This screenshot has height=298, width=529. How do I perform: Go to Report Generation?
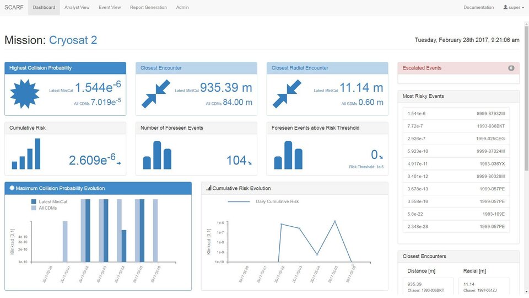[x=148, y=7]
